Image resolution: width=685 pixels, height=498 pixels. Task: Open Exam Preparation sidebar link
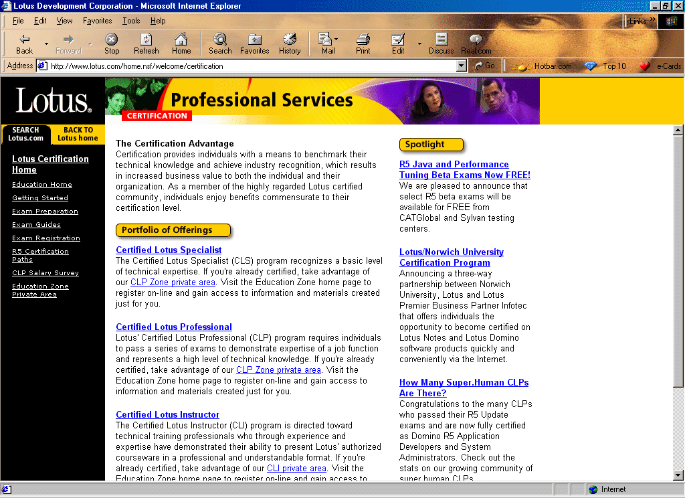coord(45,211)
